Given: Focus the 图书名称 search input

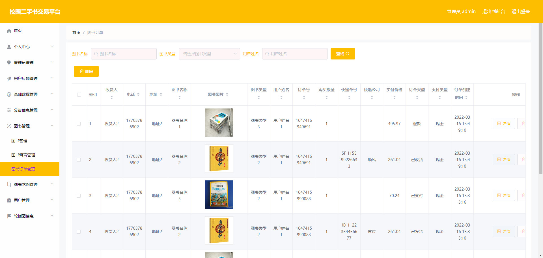Looking at the screenshot, I should [x=124, y=54].
